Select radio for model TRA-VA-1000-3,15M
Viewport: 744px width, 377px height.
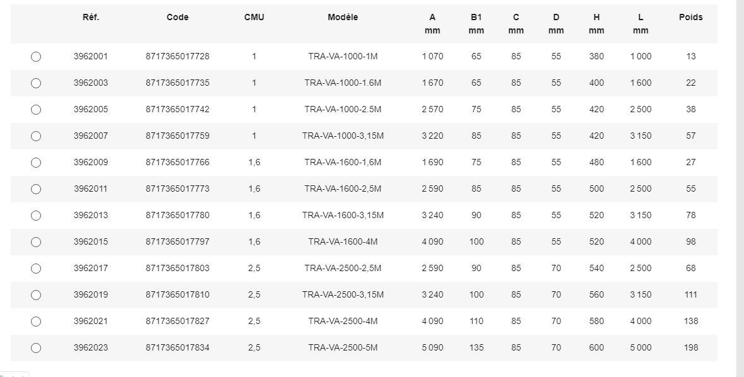tap(36, 136)
